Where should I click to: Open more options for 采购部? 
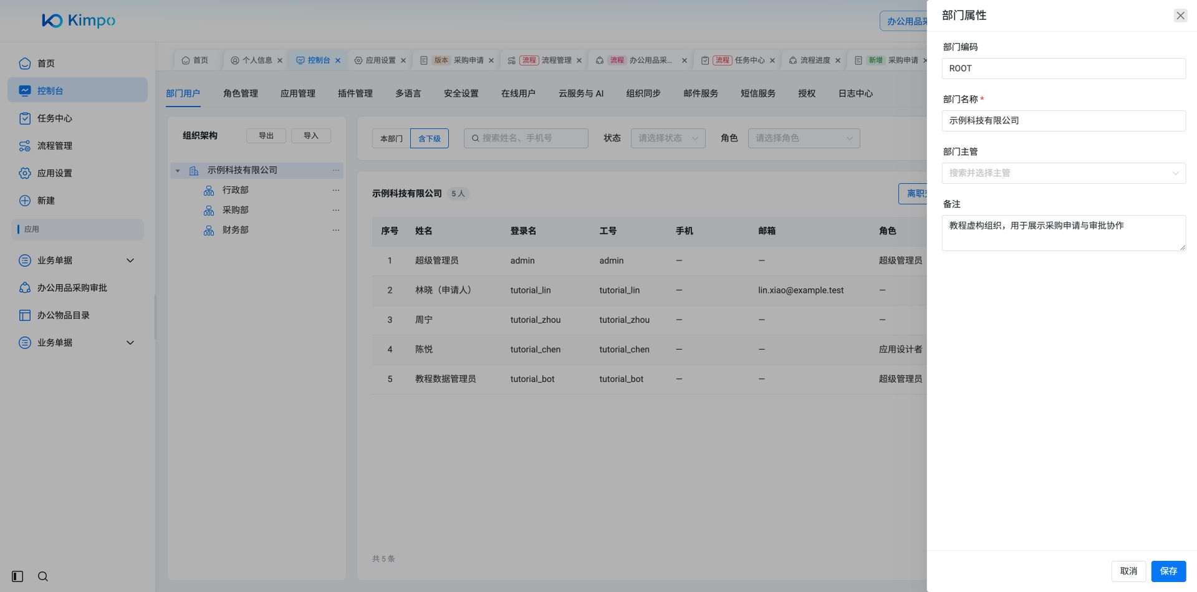tap(336, 210)
